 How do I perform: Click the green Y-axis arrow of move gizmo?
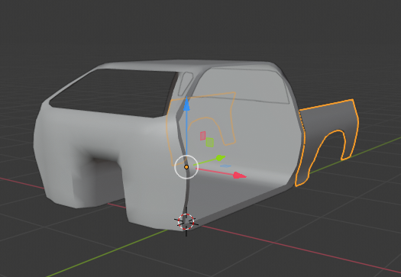pos(220,158)
